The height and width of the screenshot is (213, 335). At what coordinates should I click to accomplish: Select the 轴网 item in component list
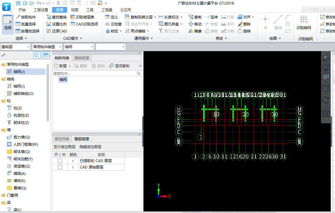63,80
